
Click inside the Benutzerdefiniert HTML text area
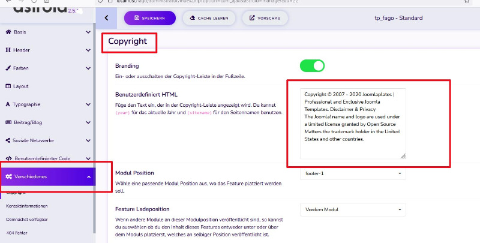[353, 124]
